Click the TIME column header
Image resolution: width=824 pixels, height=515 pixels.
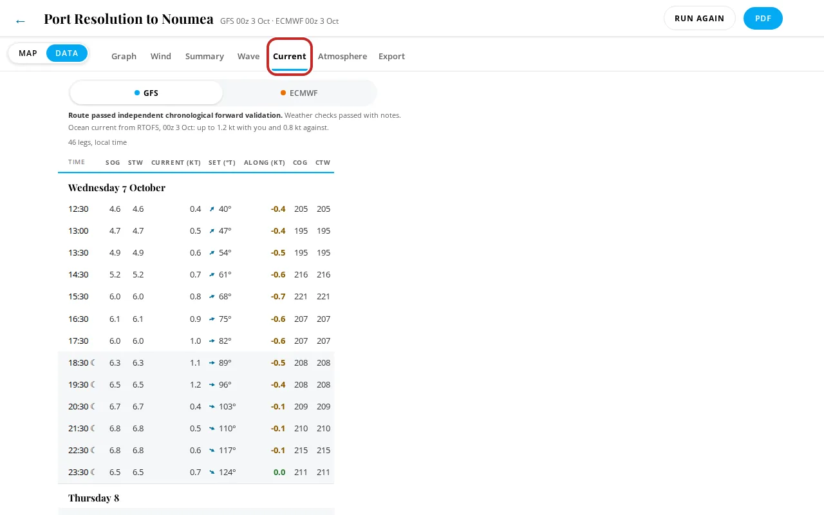point(77,162)
